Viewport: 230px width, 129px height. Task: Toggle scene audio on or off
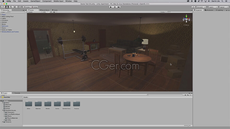pyautogui.click(x=51, y=12)
